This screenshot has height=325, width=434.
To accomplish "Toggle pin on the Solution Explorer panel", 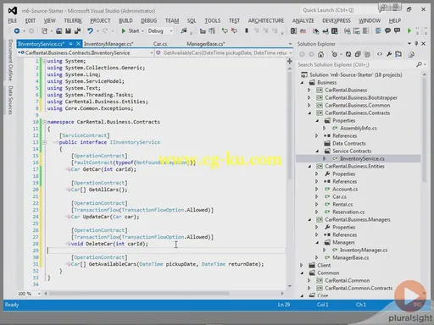I will coord(416,44).
